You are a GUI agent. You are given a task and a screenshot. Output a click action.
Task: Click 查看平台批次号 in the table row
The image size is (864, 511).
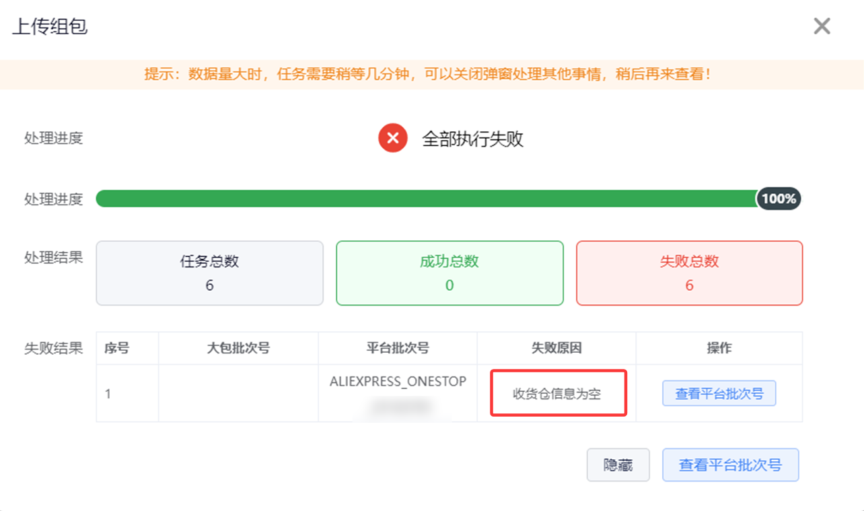(x=719, y=394)
